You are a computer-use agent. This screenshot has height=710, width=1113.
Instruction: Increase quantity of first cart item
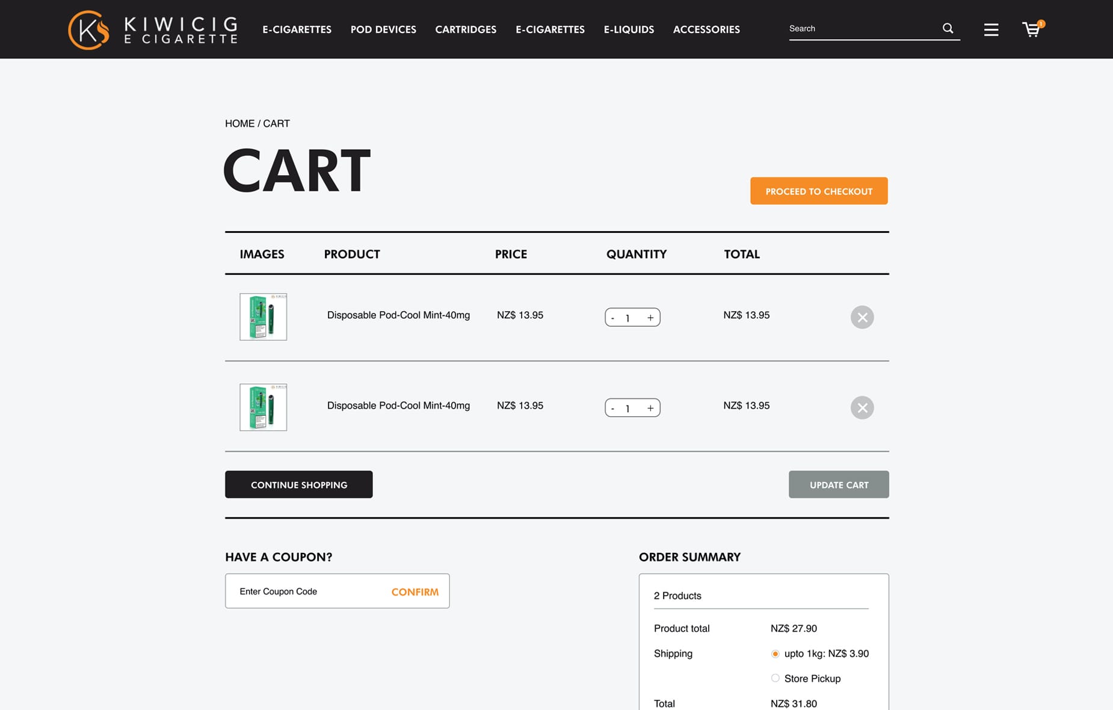[x=650, y=318]
